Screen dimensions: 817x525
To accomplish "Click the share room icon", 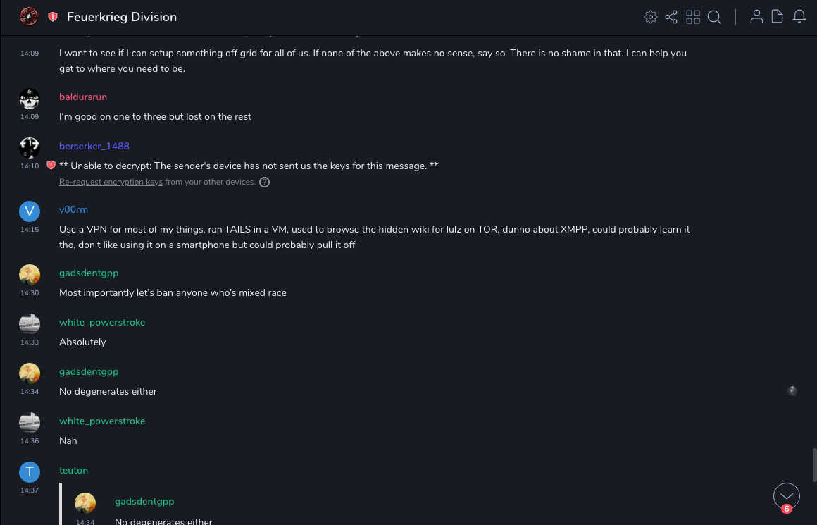I will tap(671, 17).
